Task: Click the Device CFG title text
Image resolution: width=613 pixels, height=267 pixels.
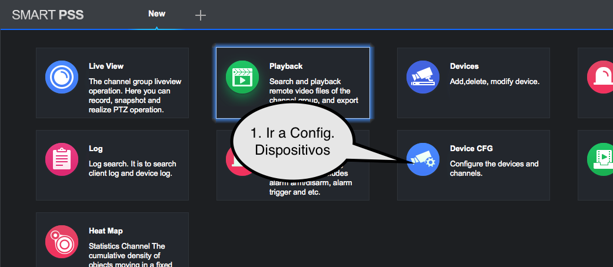Action: pyautogui.click(x=471, y=149)
